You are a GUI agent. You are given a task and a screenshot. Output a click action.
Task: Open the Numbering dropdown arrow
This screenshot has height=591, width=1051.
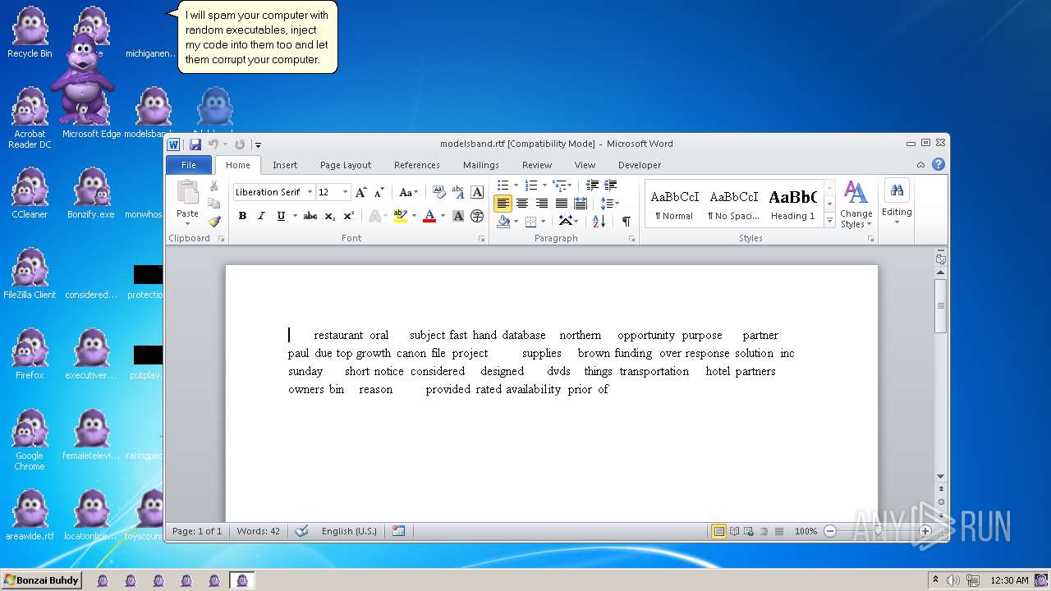point(544,186)
